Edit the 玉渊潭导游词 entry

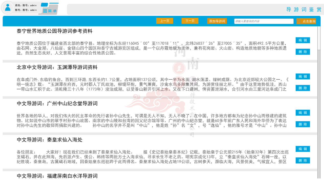click(x=303, y=77)
